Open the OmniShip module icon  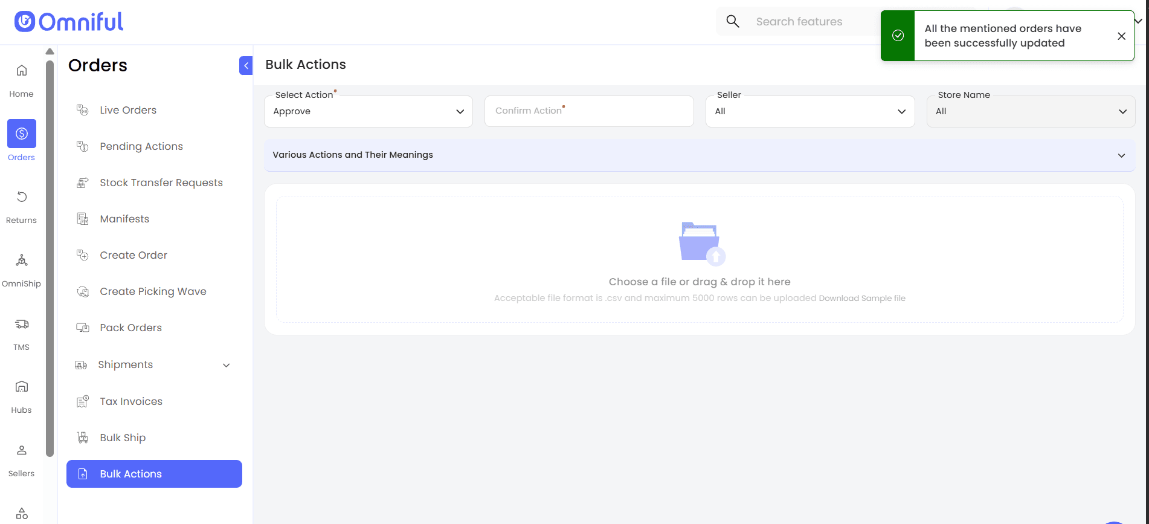(x=22, y=260)
